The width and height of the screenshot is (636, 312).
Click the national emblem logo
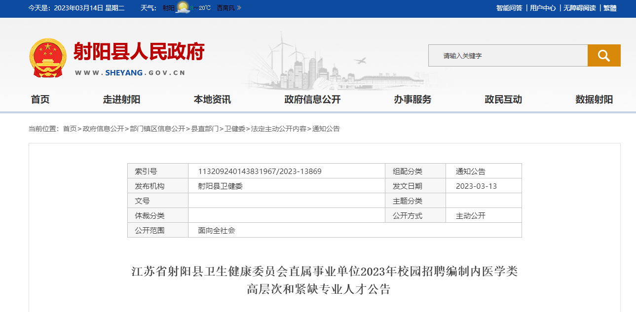pyautogui.click(x=48, y=58)
